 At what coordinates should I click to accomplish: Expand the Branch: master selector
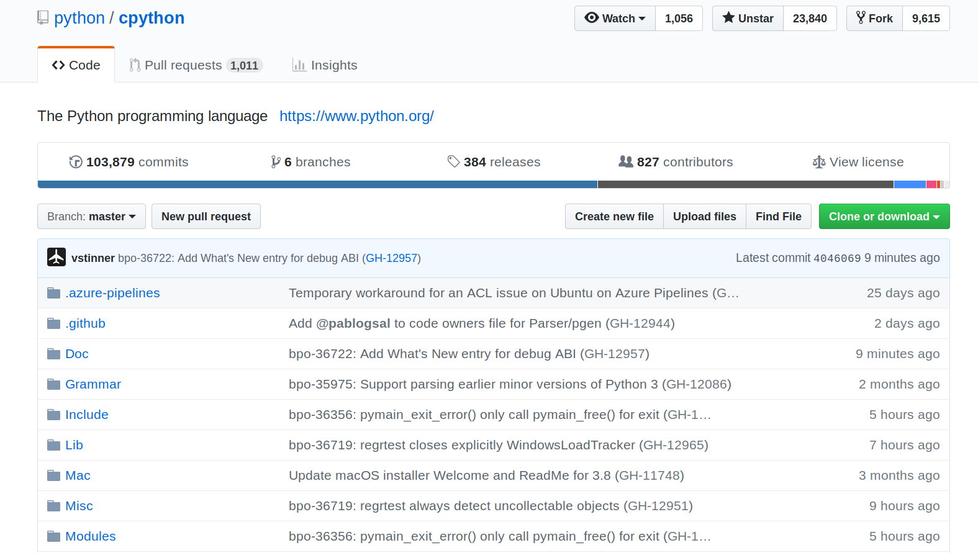click(x=91, y=217)
